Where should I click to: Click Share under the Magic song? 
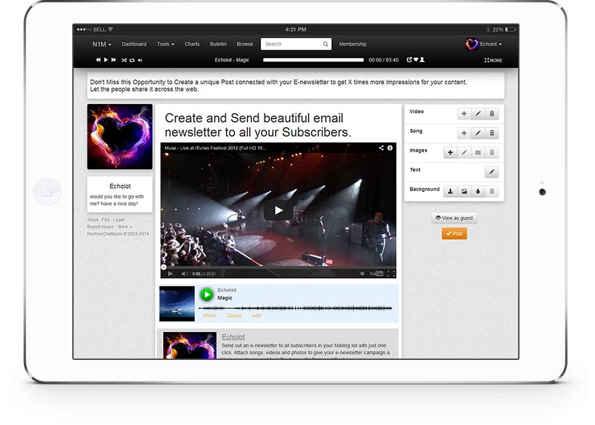[209, 316]
